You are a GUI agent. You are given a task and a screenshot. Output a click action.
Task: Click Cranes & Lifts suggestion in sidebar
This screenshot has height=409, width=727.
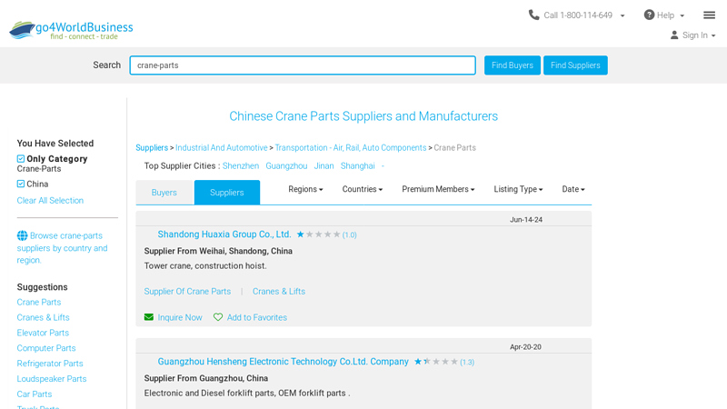click(43, 317)
